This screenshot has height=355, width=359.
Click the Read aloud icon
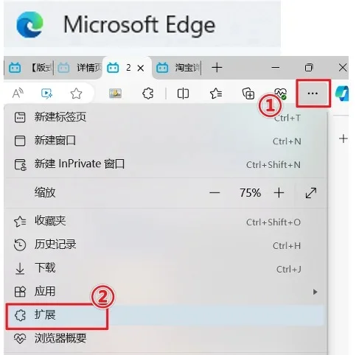pos(18,94)
